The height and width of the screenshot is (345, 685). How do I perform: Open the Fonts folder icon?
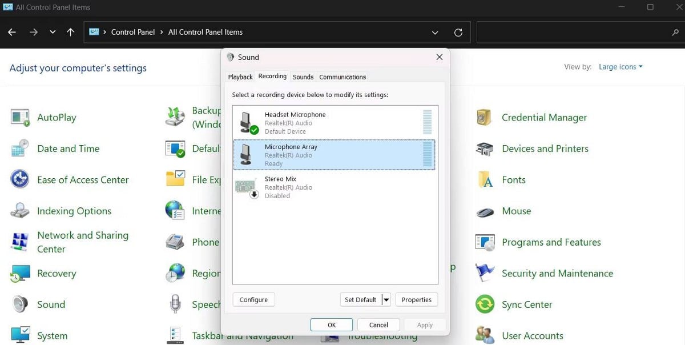click(484, 179)
